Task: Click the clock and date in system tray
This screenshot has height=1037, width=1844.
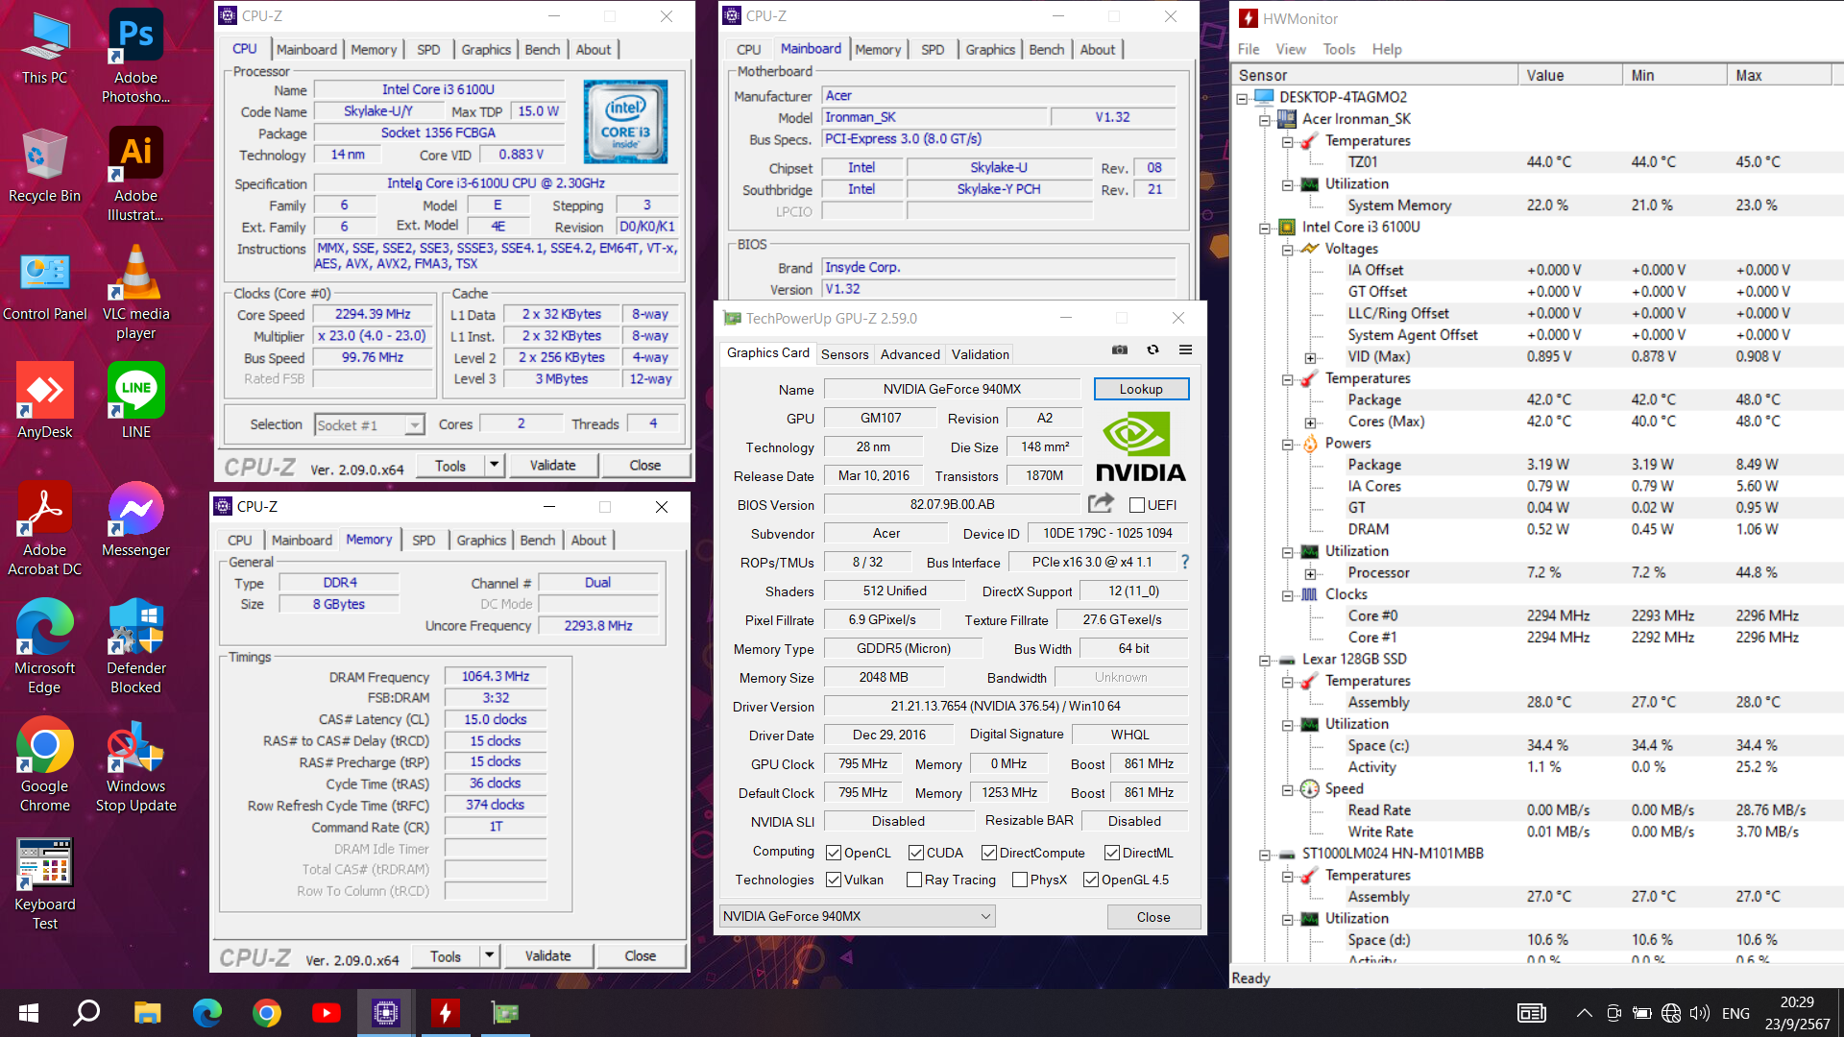Action: [x=1797, y=1013]
